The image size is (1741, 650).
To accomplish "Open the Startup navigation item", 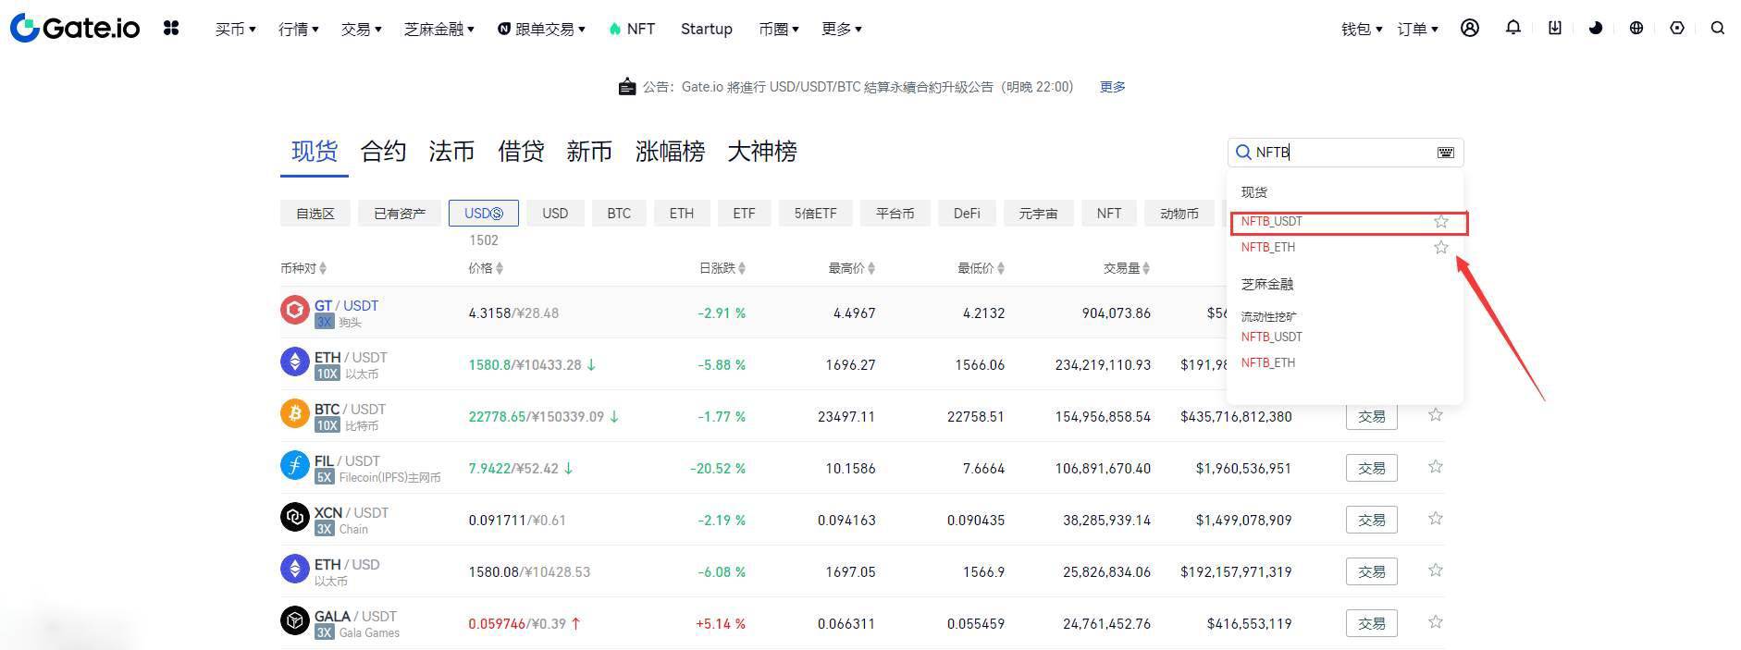I will pyautogui.click(x=707, y=29).
